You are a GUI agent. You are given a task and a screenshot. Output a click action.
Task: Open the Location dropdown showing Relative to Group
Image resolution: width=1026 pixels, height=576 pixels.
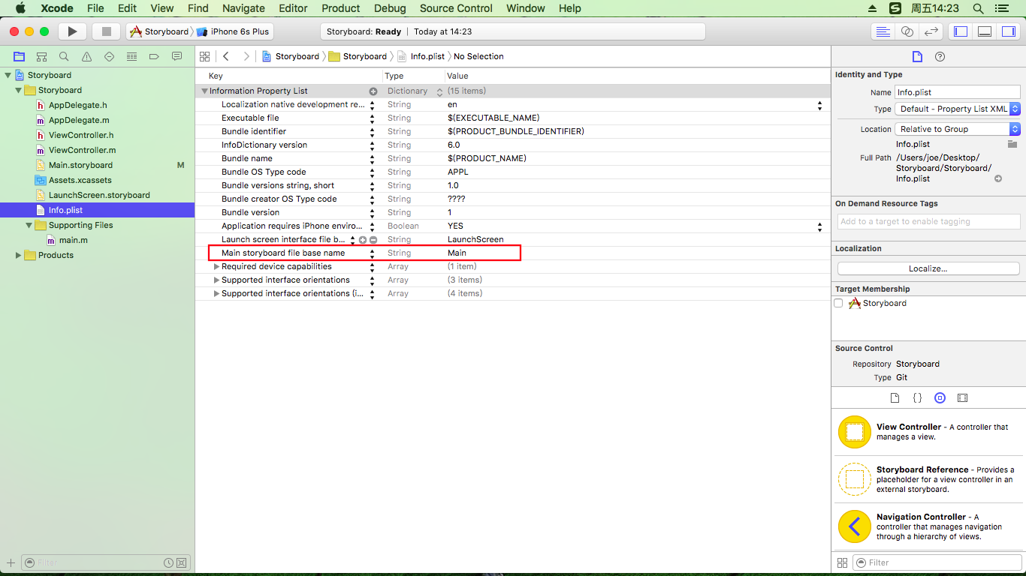click(x=955, y=128)
